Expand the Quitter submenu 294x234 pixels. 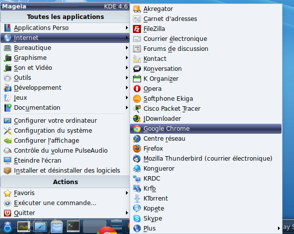pyautogui.click(x=65, y=213)
